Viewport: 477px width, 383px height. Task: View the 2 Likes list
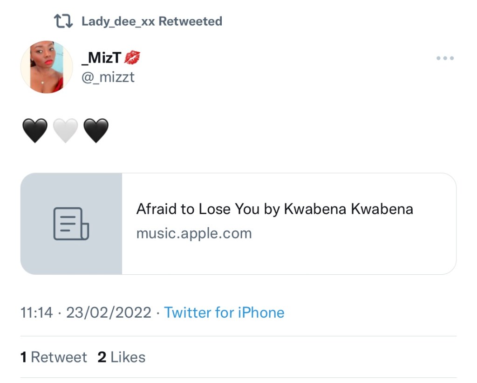tap(122, 357)
